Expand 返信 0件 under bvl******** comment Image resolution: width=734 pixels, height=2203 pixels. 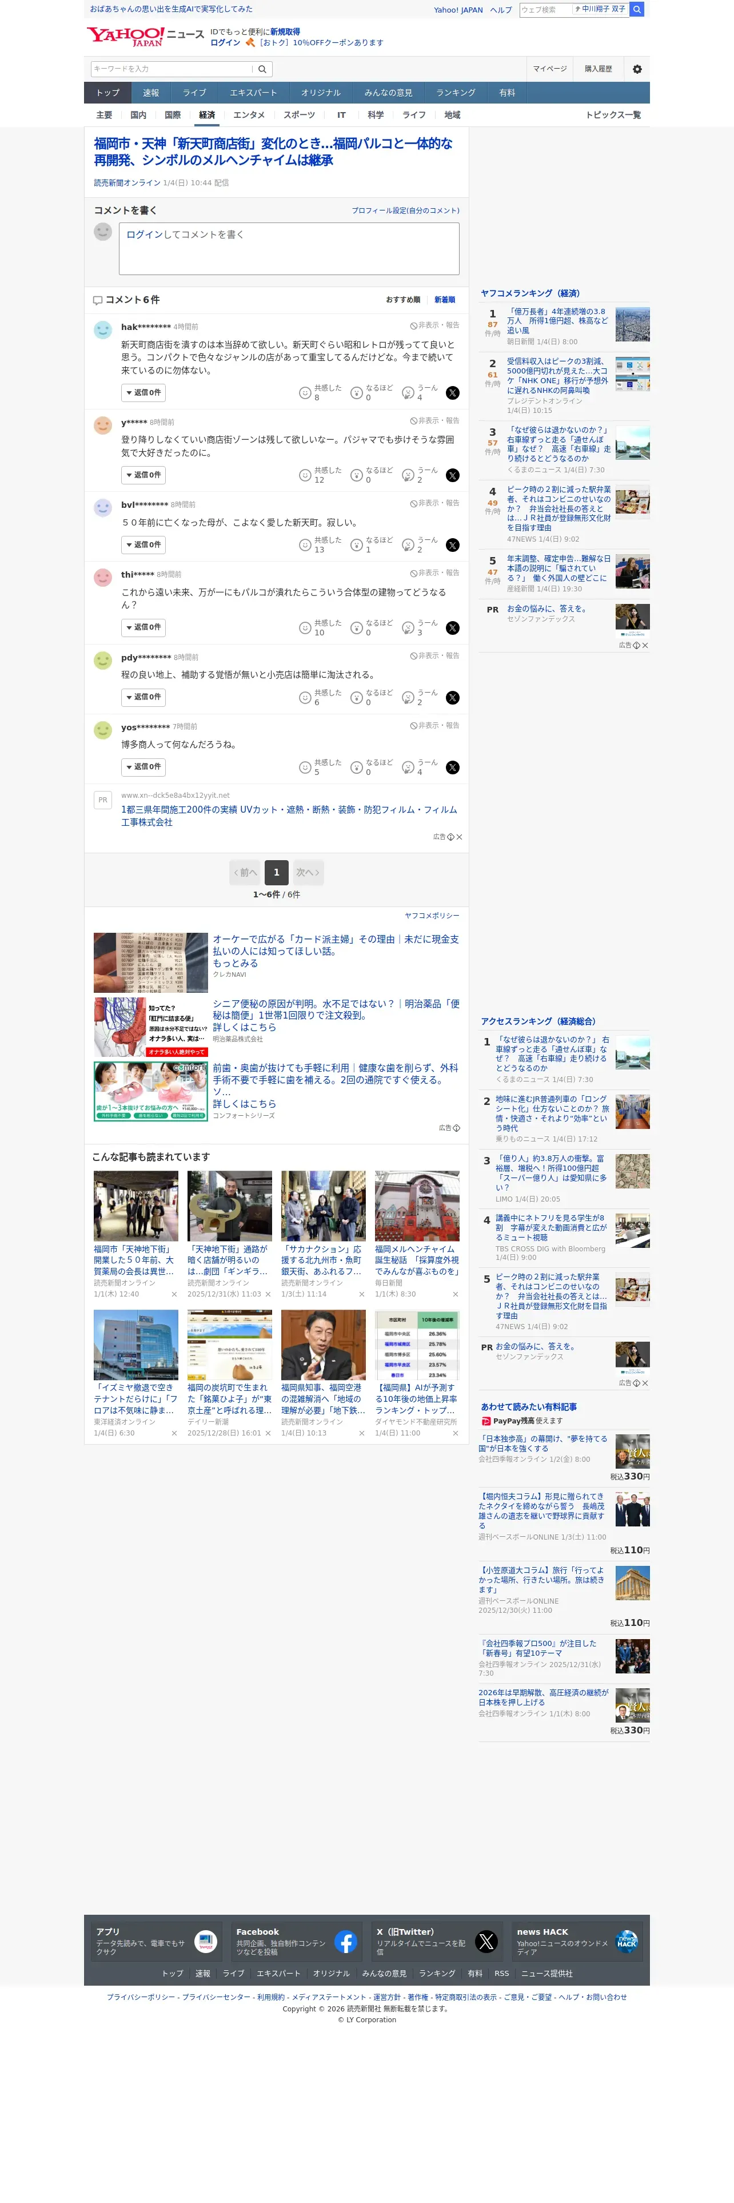pos(143,545)
